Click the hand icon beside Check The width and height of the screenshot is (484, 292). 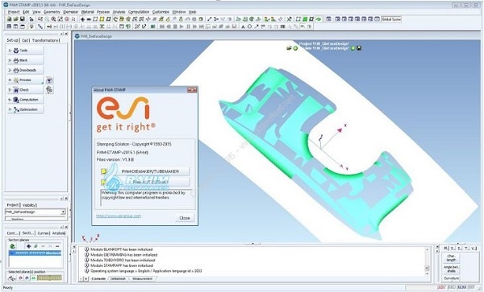tap(49, 89)
